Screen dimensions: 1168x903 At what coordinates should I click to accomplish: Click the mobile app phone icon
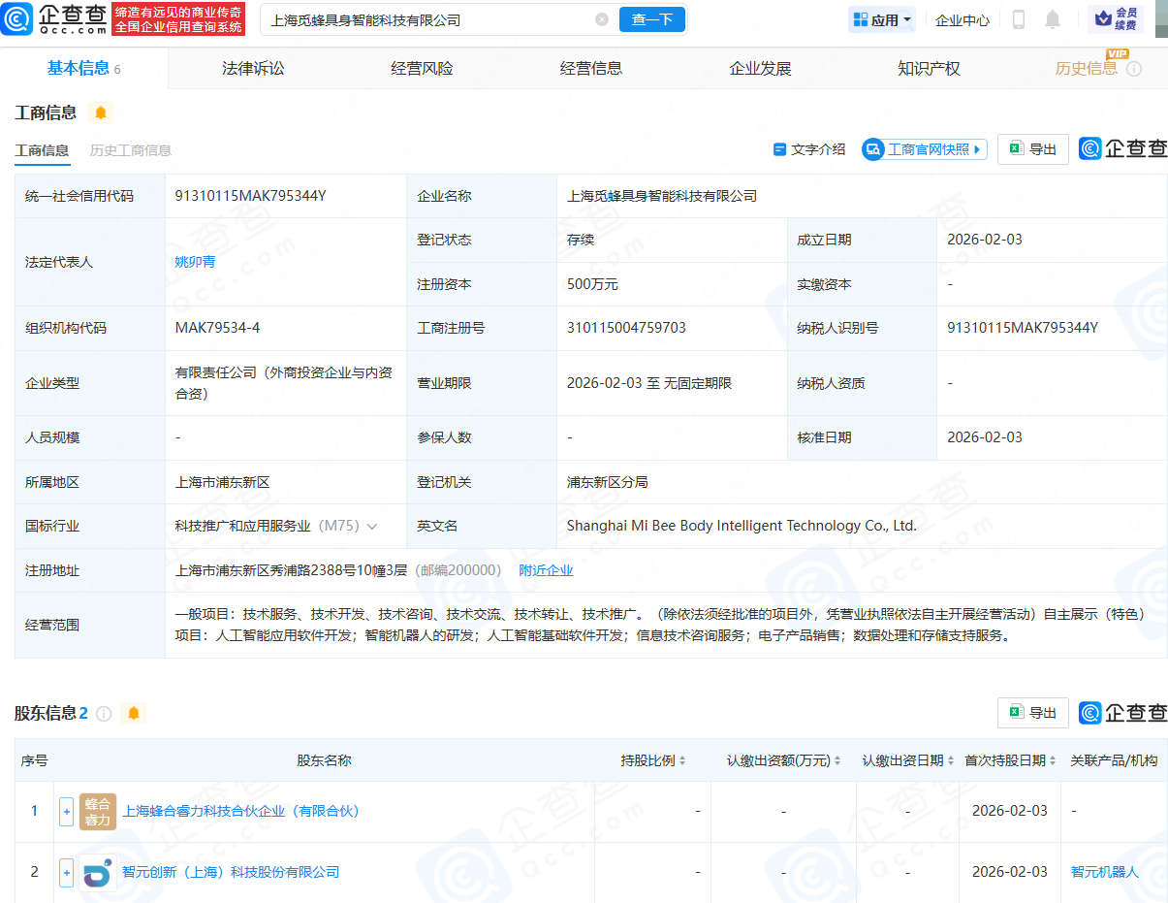[x=1020, y=19]
